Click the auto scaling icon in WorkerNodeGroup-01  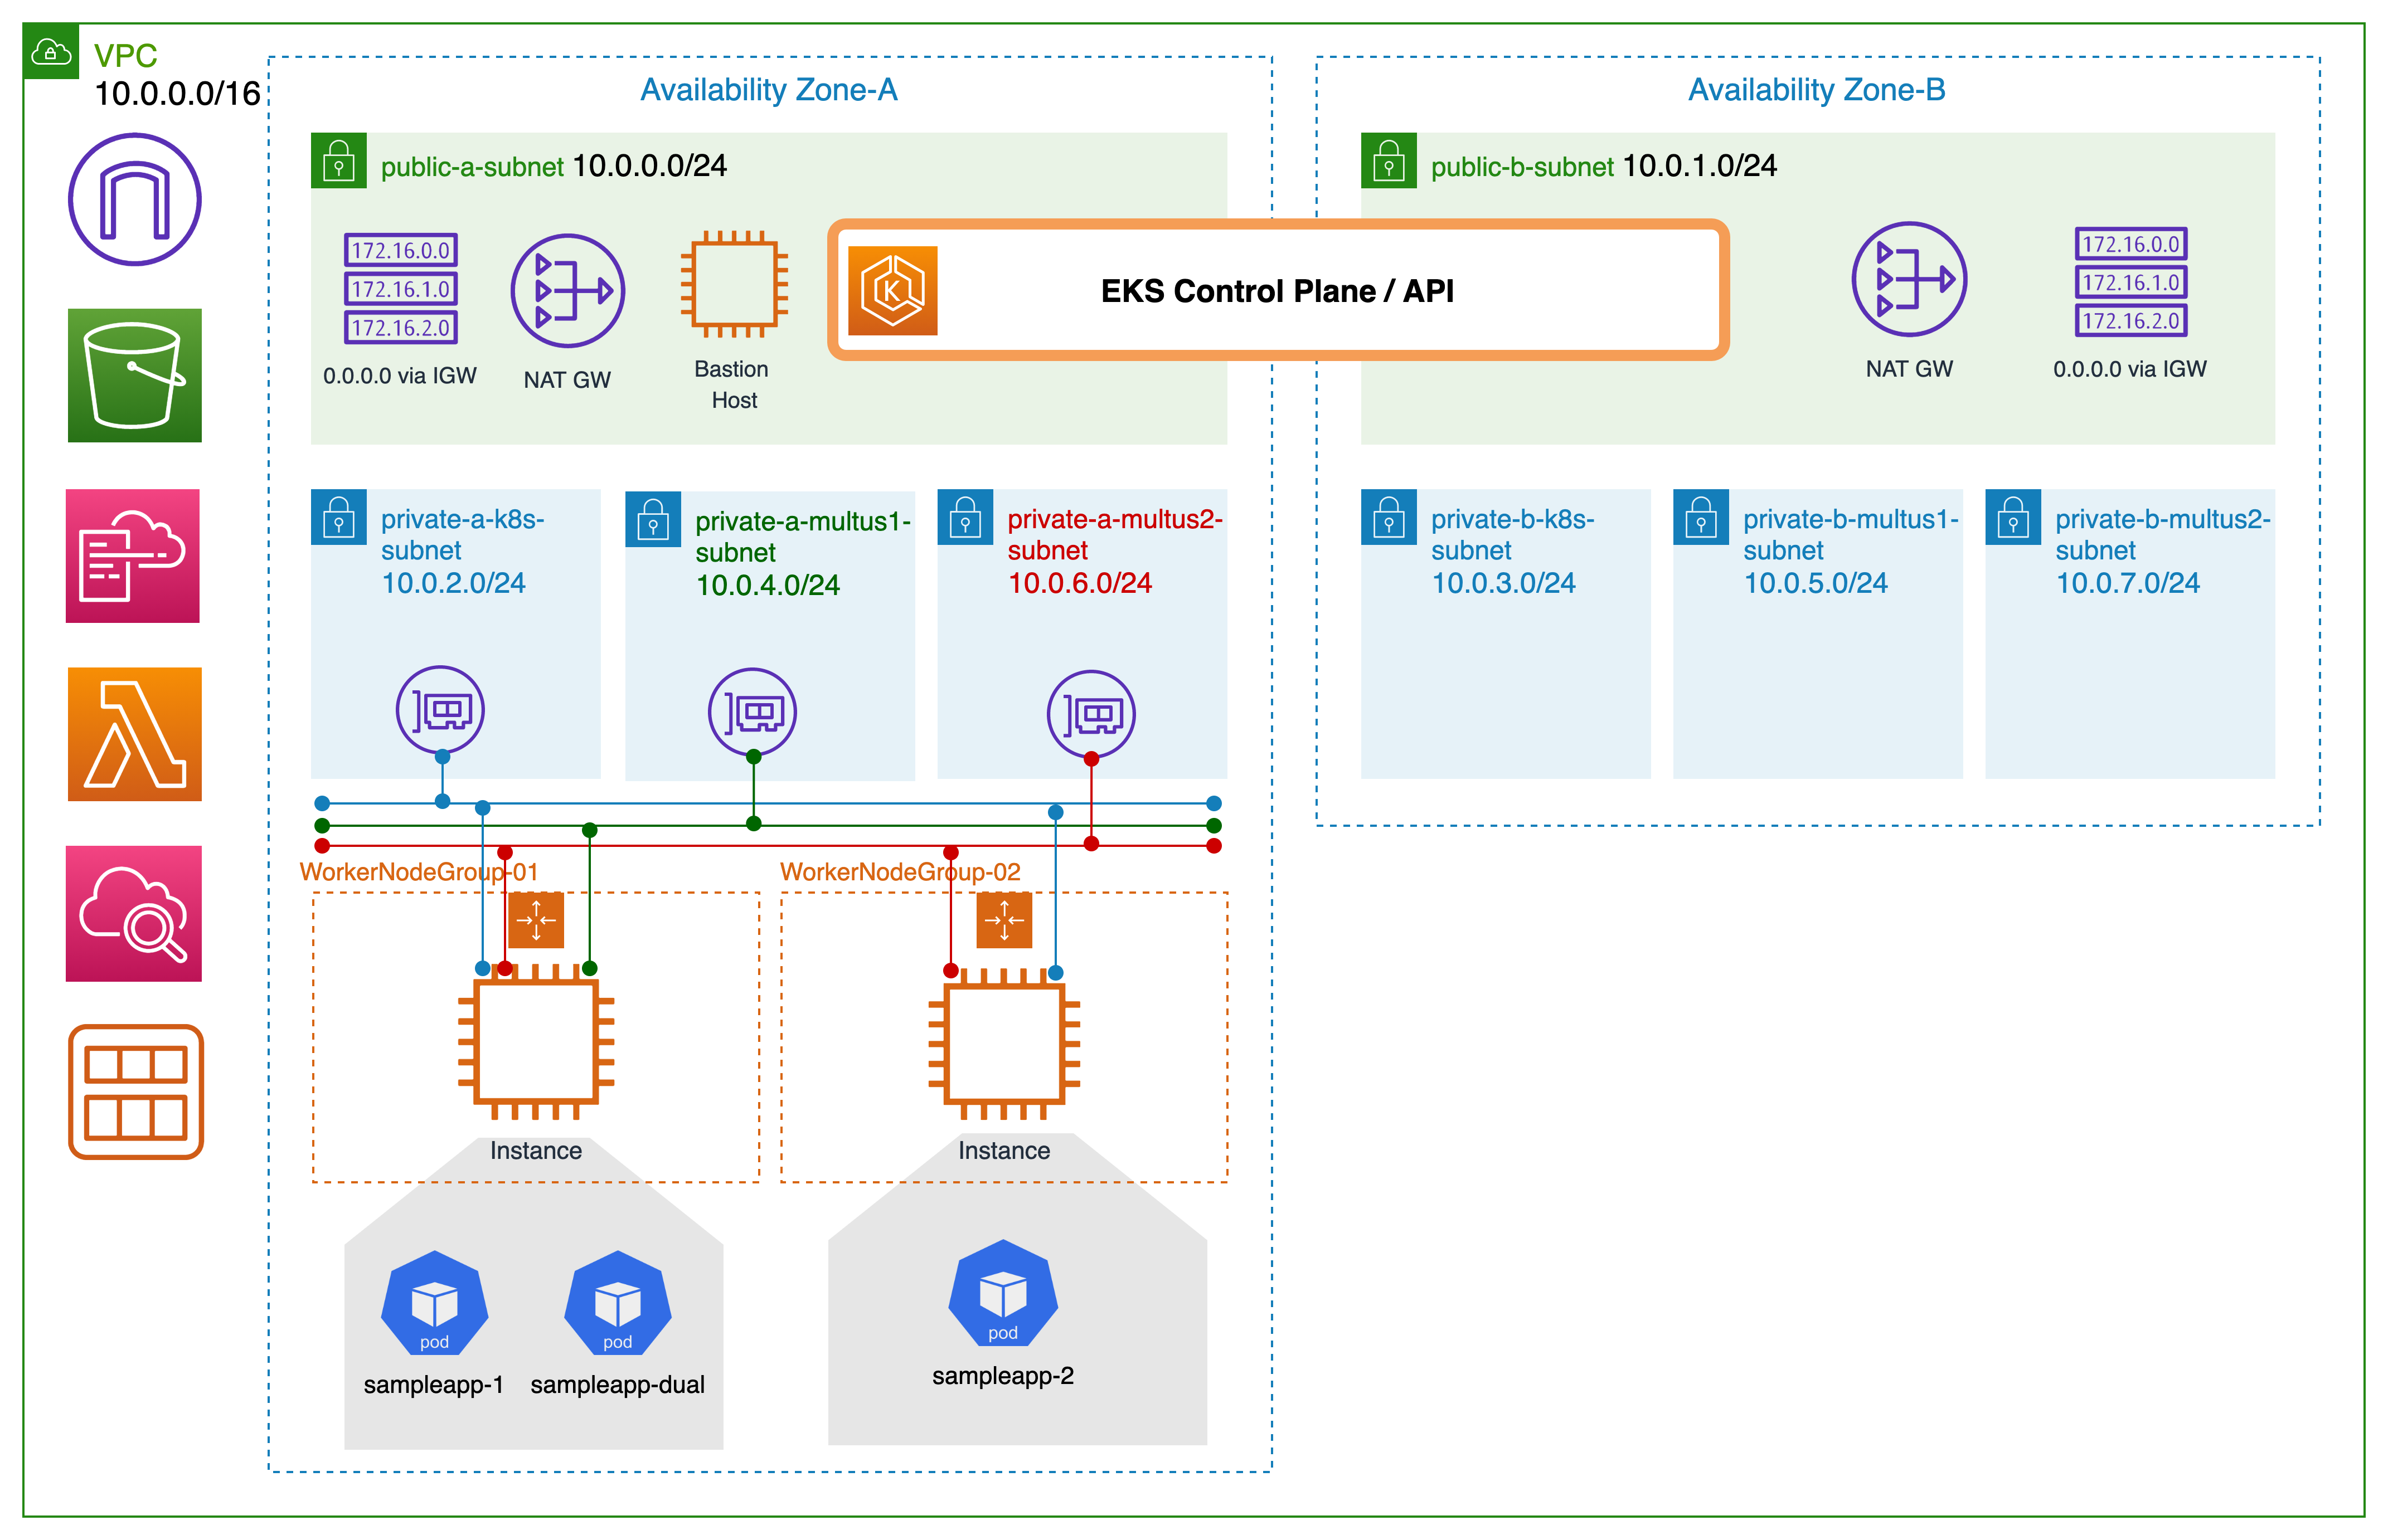(x=536, y=920)
